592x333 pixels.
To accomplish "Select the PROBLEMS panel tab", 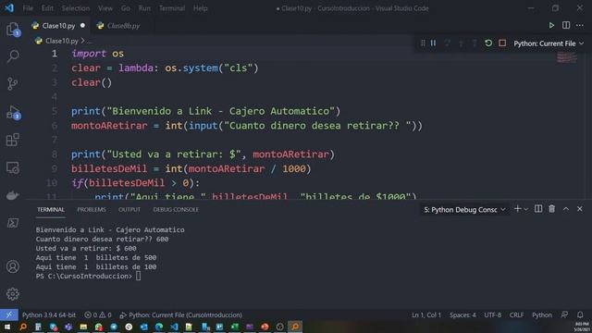I will point(92,210).
